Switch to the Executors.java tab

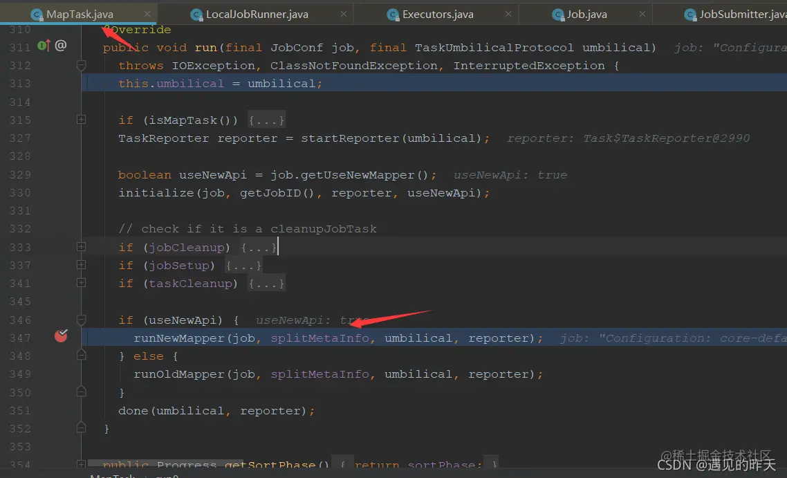[x=437, y=15]
